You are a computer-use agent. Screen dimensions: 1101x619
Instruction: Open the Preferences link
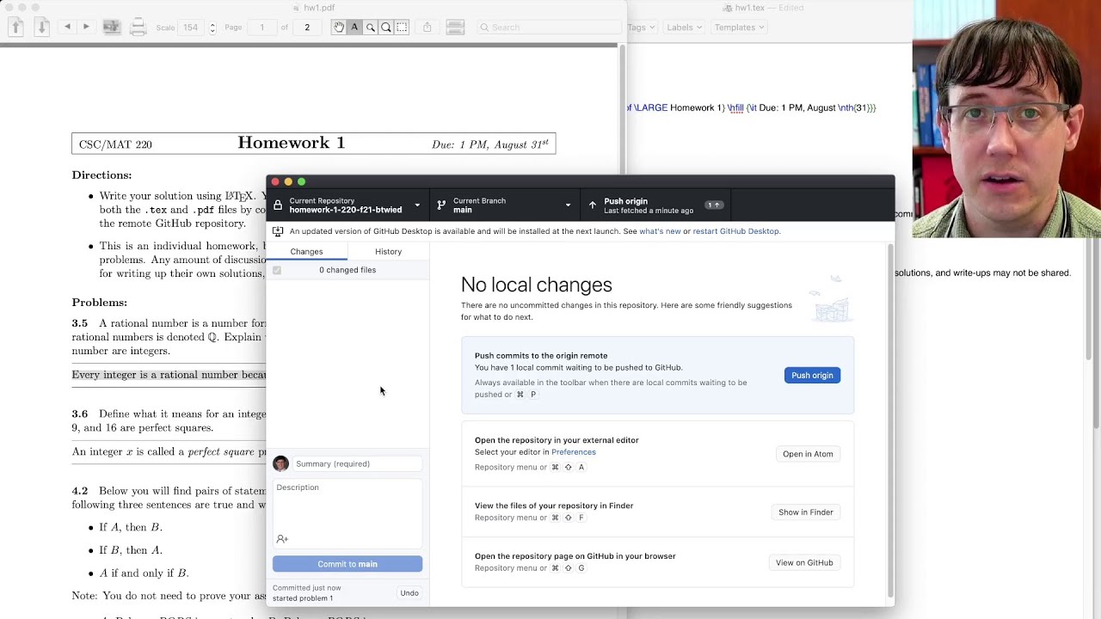pos(574,452)
